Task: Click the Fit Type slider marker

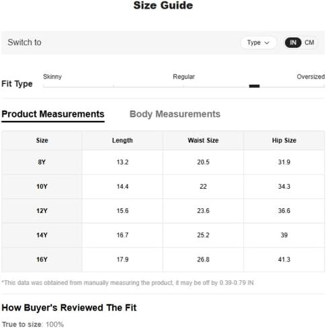Action: (x=254, y=86)
